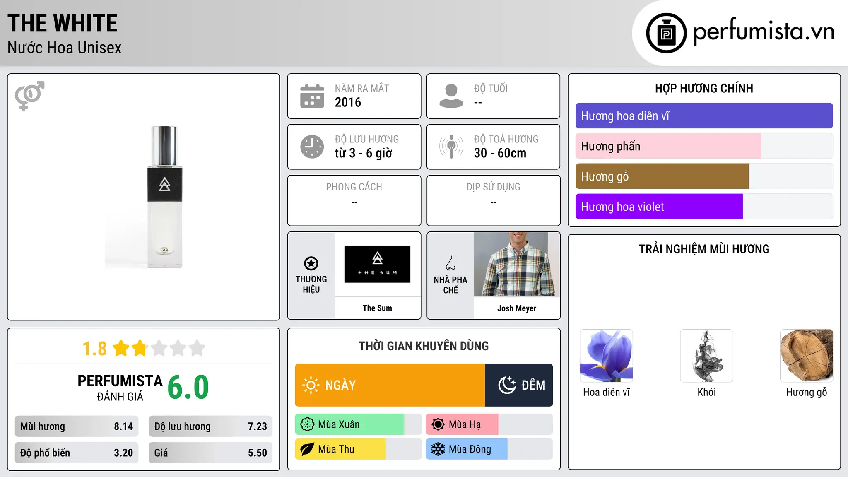The image size is (848, 477).
Task: Click the Thời gian khuyên dùng heading
Action: tap(424, 346)
